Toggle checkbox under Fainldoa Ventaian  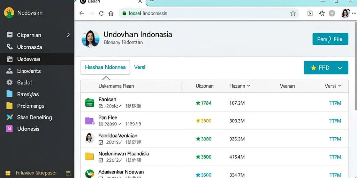point(101,143)
